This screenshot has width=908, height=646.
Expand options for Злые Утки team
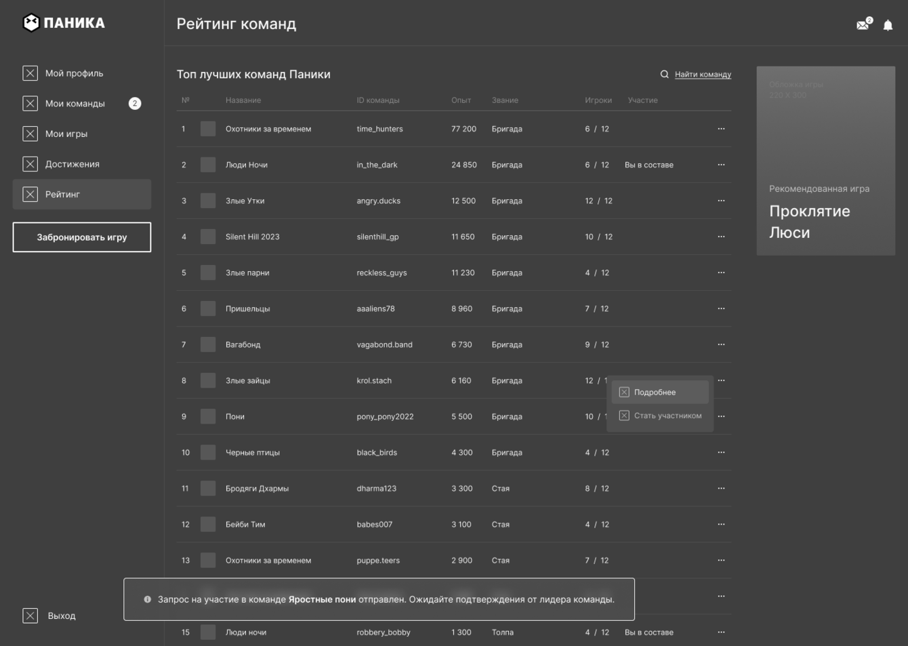pyautogui.click(x=721, y=201)
